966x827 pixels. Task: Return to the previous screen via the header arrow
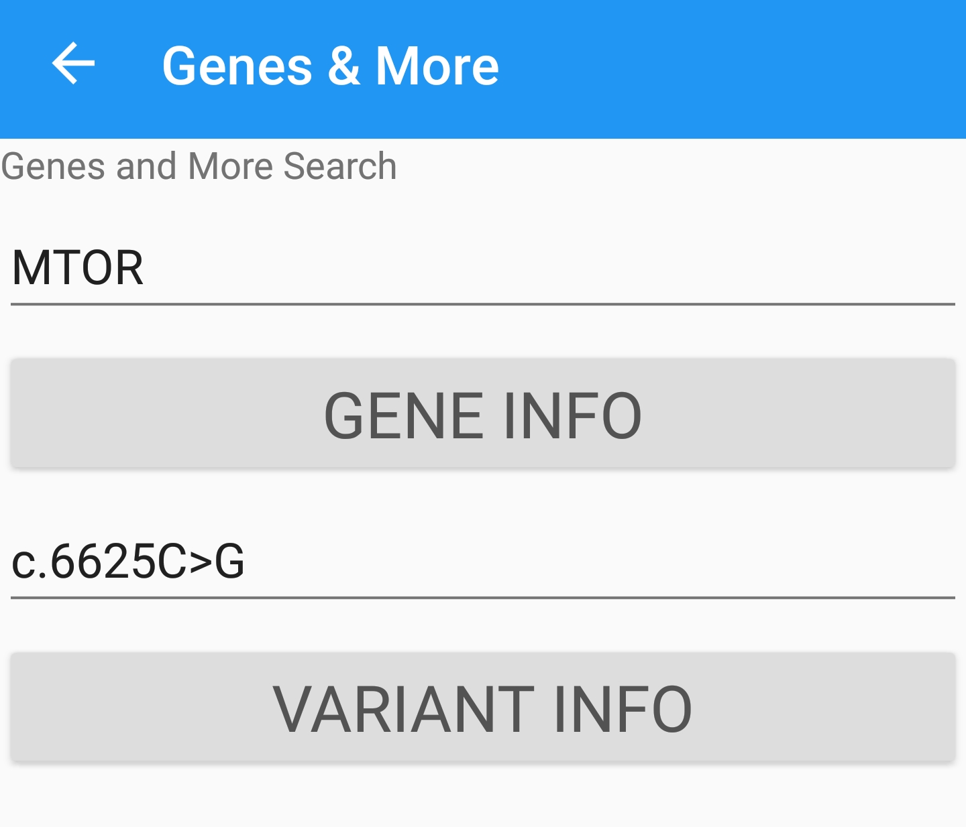point(73,64)
